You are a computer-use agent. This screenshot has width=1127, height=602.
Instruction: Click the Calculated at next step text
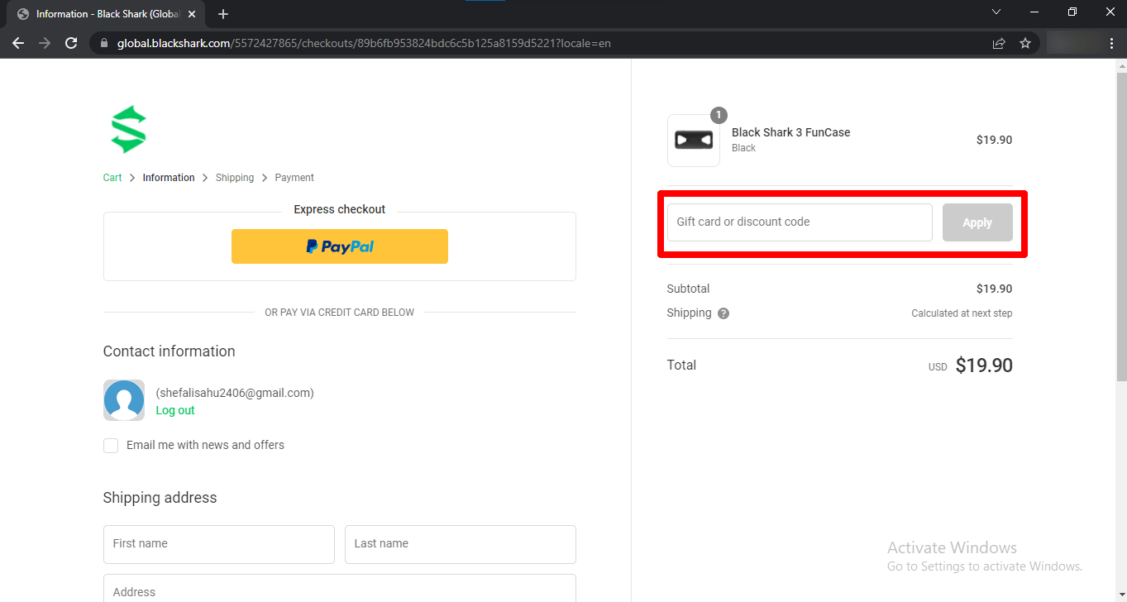click(962, 313)
